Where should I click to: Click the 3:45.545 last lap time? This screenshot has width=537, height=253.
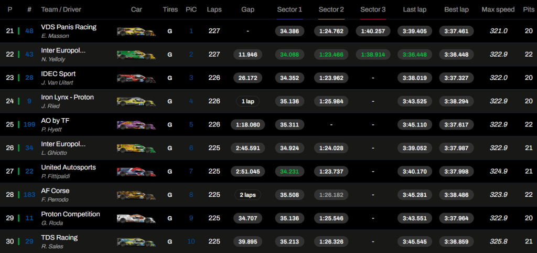[414, 241]
